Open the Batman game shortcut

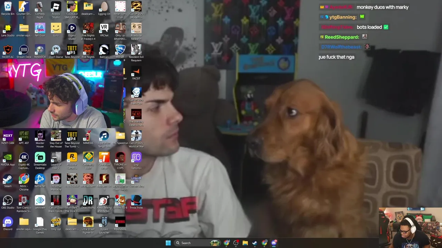click(x=104, y=52)
